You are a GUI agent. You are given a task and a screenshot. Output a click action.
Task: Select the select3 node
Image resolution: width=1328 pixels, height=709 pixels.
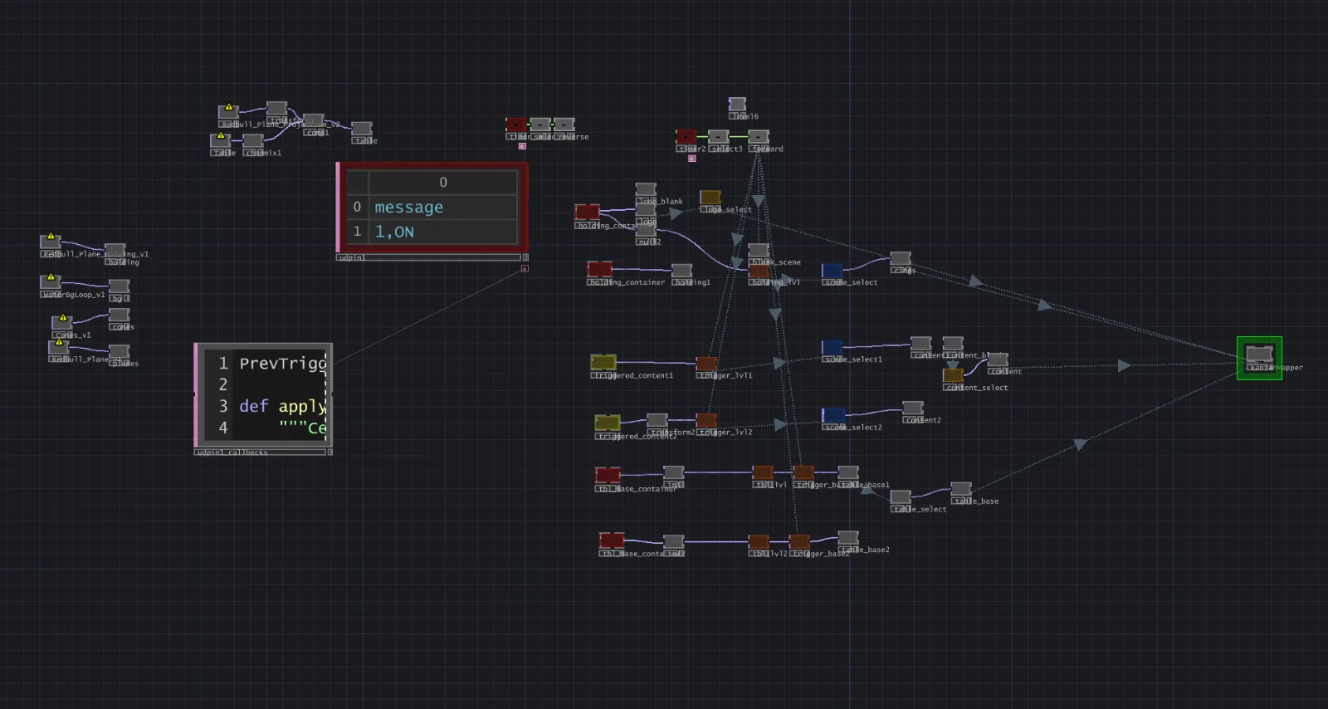pyautogui.click(x=719, y=137)
